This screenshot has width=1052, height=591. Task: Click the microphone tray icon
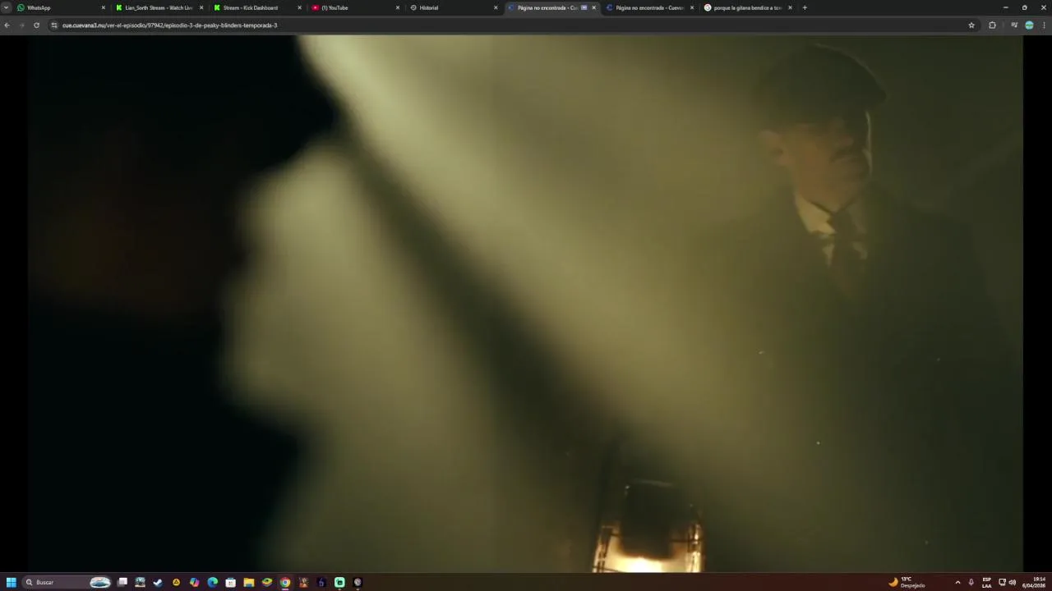[971, 582]
